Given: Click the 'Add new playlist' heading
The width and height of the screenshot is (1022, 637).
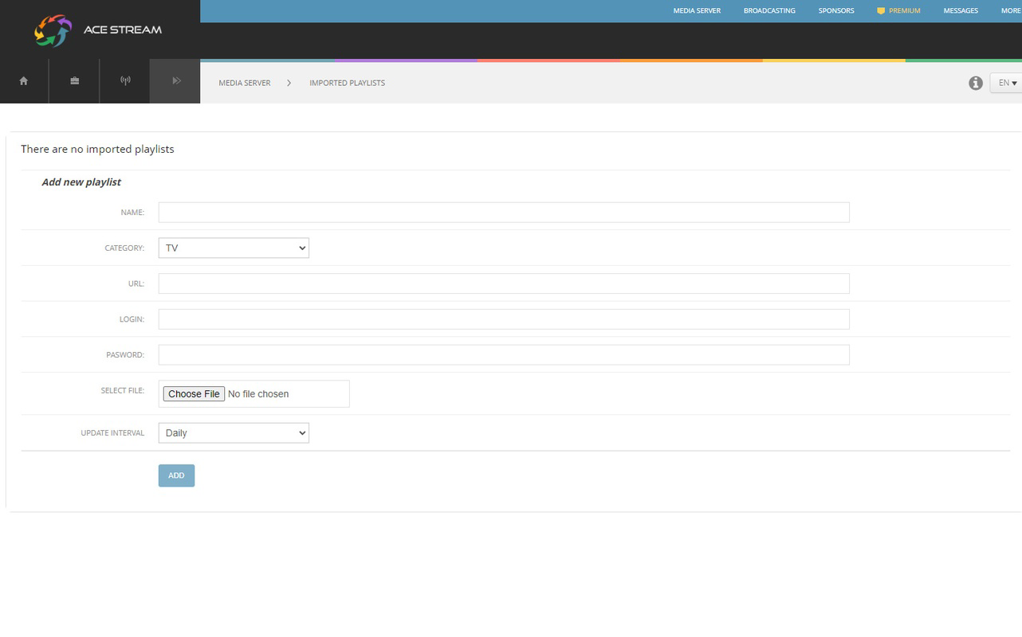Looking at the screenshot, I should (81, 182).
